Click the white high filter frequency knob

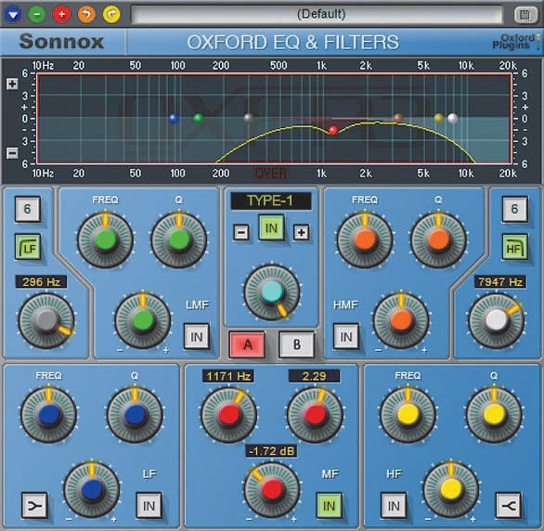coord(497,321)
